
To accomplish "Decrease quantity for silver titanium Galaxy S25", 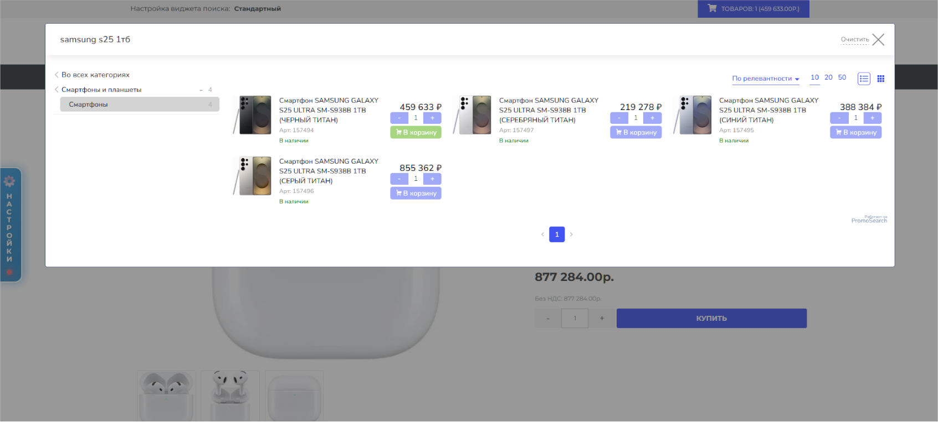I will tap(619, 118).
